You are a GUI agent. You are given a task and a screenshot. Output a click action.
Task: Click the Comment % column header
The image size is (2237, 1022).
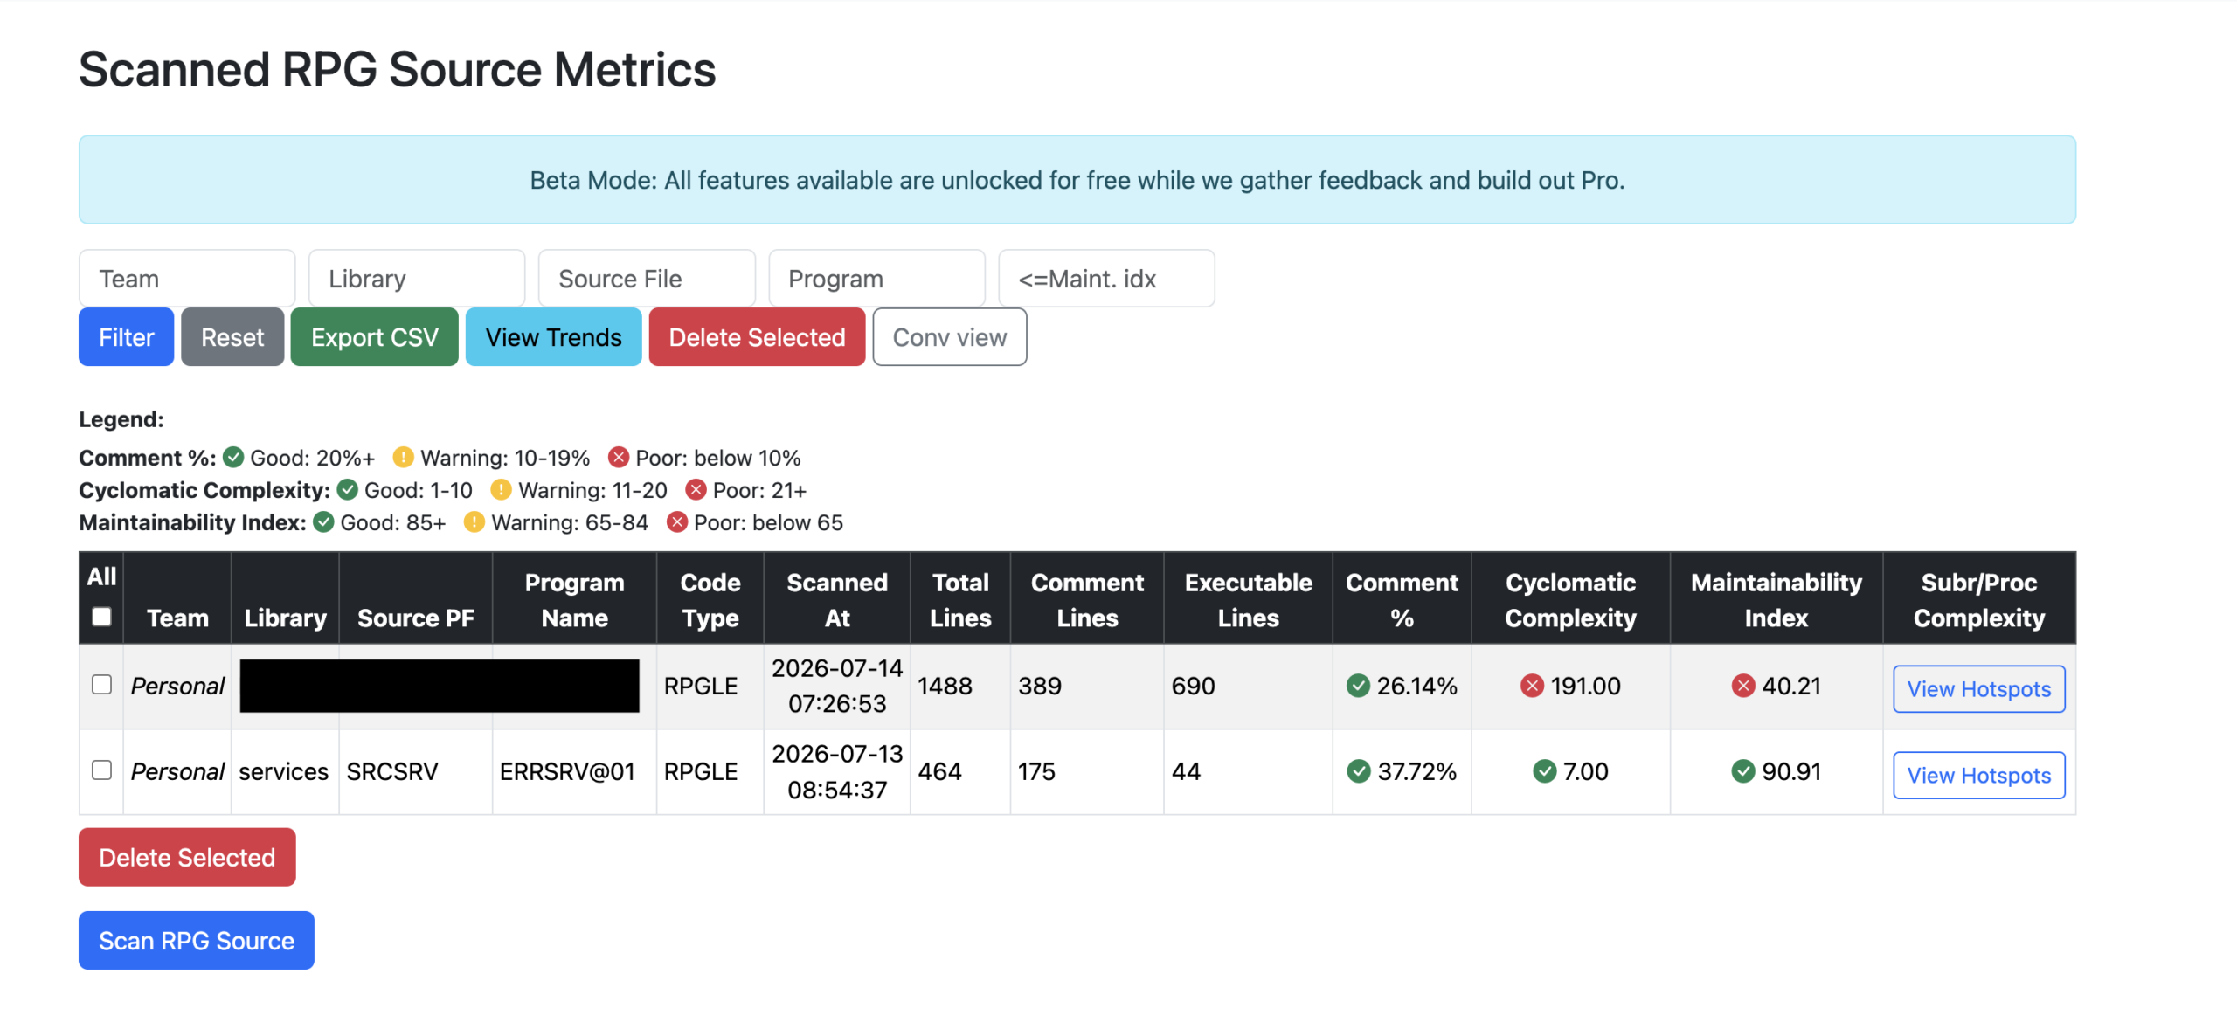tap(1402, 599)
